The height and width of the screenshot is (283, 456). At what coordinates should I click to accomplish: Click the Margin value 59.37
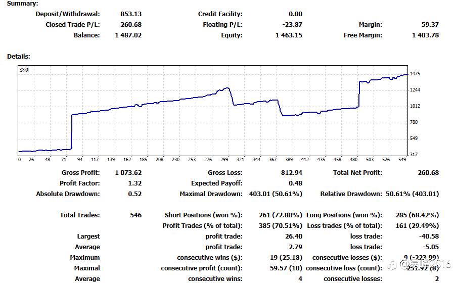point(430,25)
